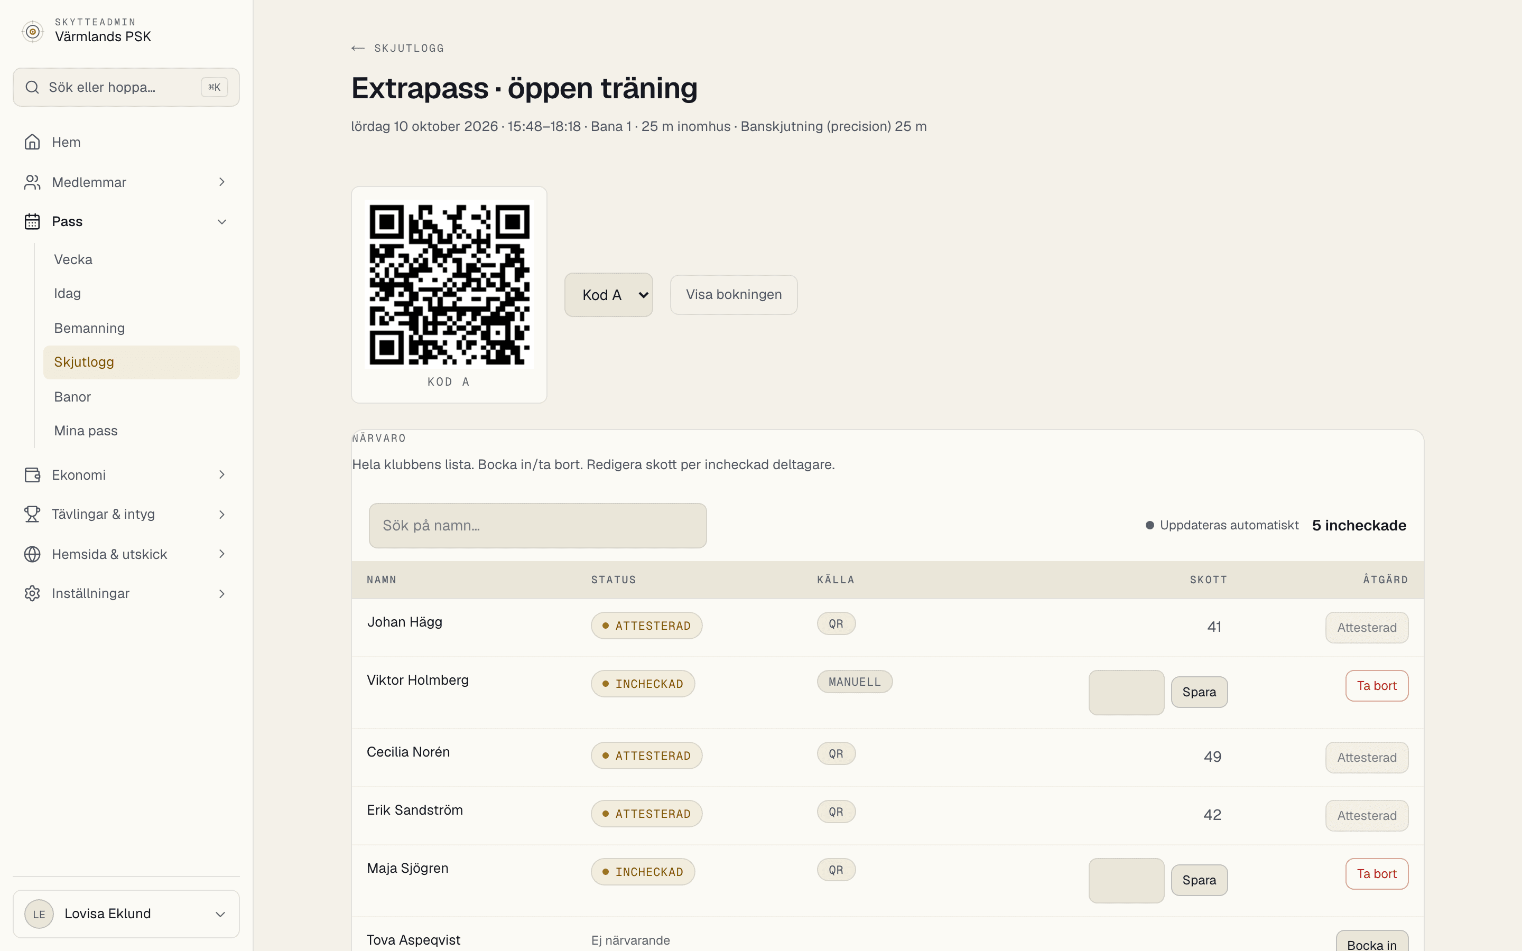Open the Vecka submenu item

coord(141,260)
